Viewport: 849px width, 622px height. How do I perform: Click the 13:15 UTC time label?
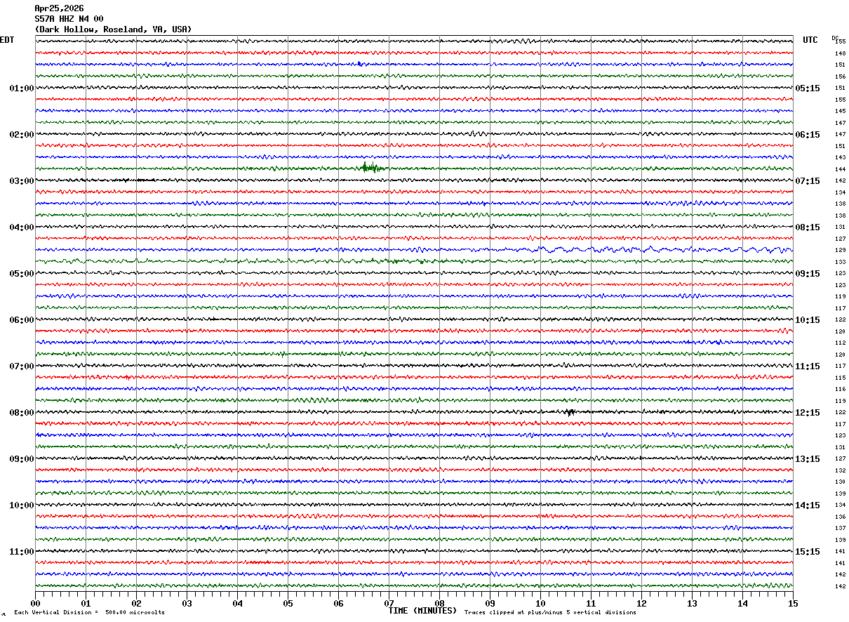click(x=808, y=459)
